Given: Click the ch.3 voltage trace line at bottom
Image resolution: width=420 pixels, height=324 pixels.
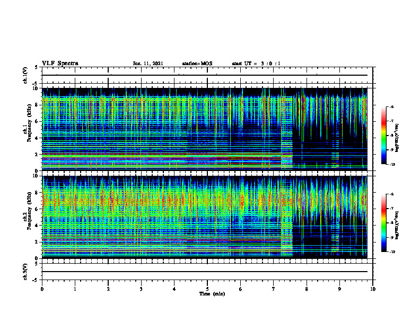Looking at the screenshot, I should click(x=205, y=272).
